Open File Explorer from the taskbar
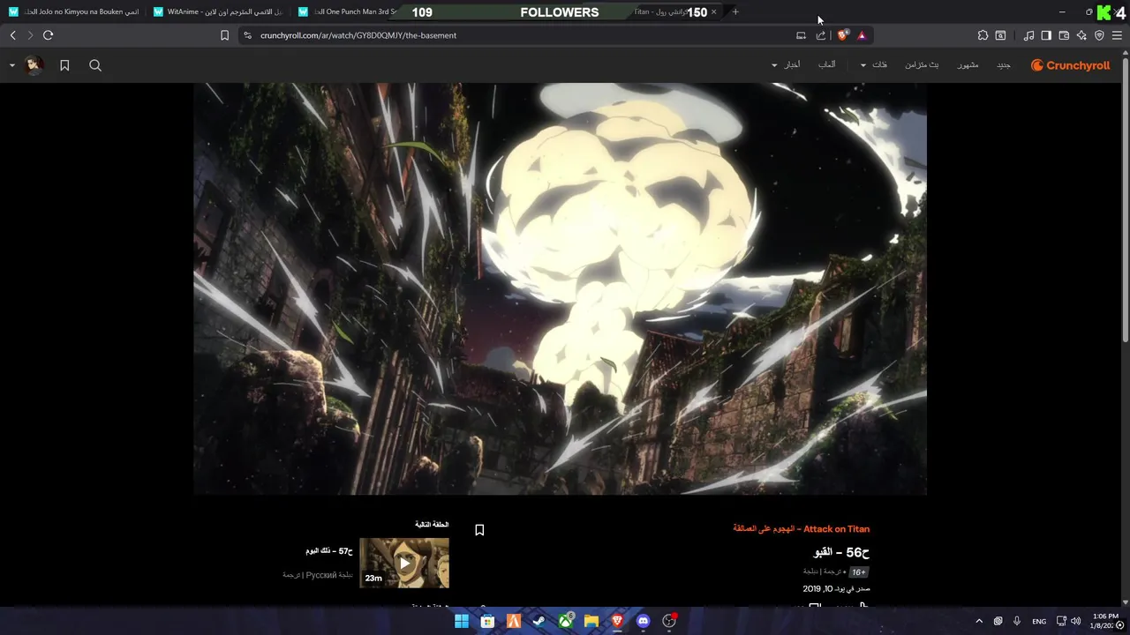The height and width of the screenshot is (635, 1130). [591, 621]
